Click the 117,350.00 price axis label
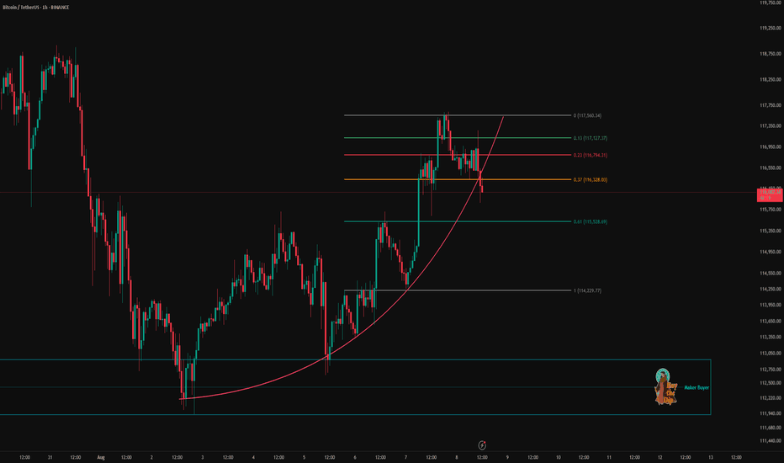Image resolution: width=784 pixels, height=463 pixels. (771, 125)
